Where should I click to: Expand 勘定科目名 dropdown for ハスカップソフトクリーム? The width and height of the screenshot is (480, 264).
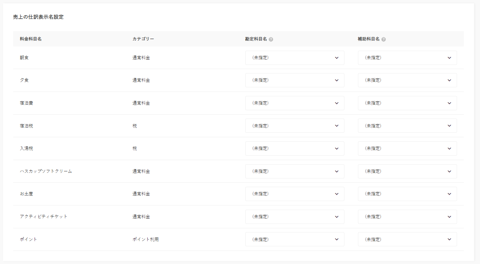(x=294, y=171)
